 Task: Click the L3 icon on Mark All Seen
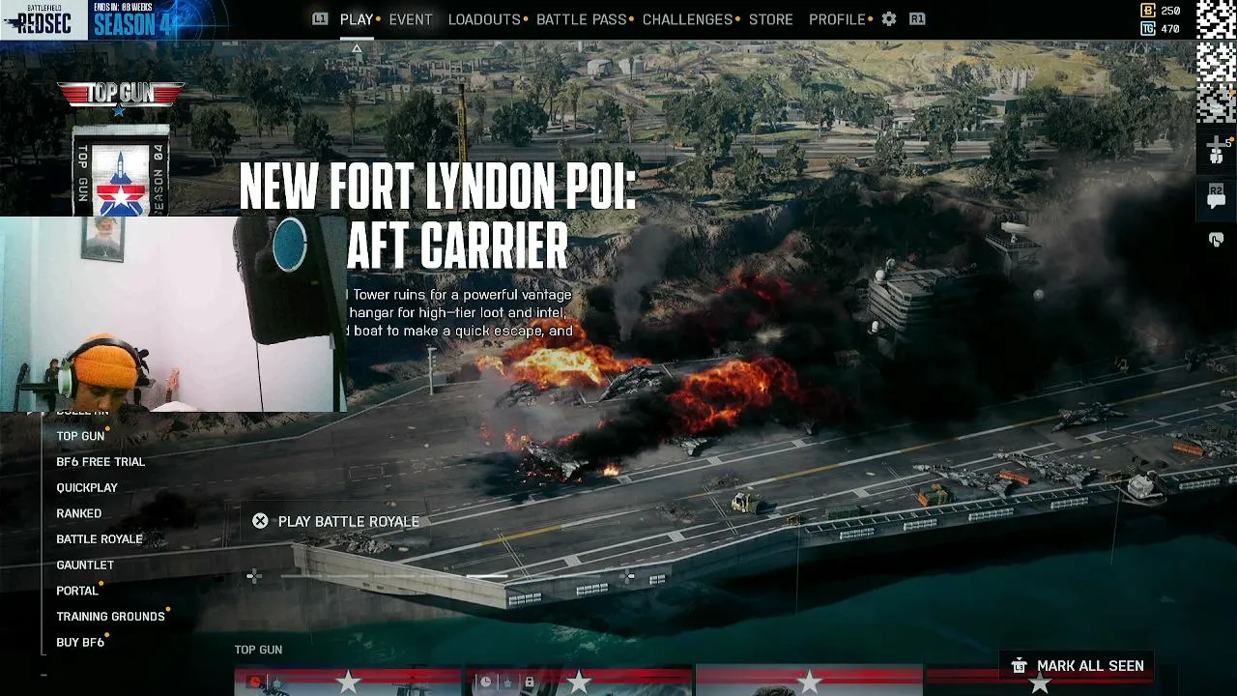click(x=1019, y=666)
